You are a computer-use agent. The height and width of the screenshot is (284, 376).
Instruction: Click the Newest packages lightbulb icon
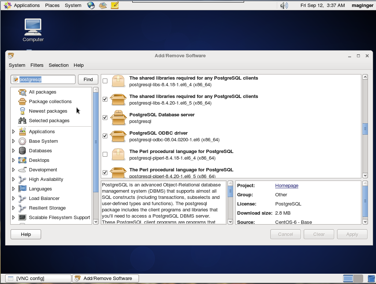[22, 111]
